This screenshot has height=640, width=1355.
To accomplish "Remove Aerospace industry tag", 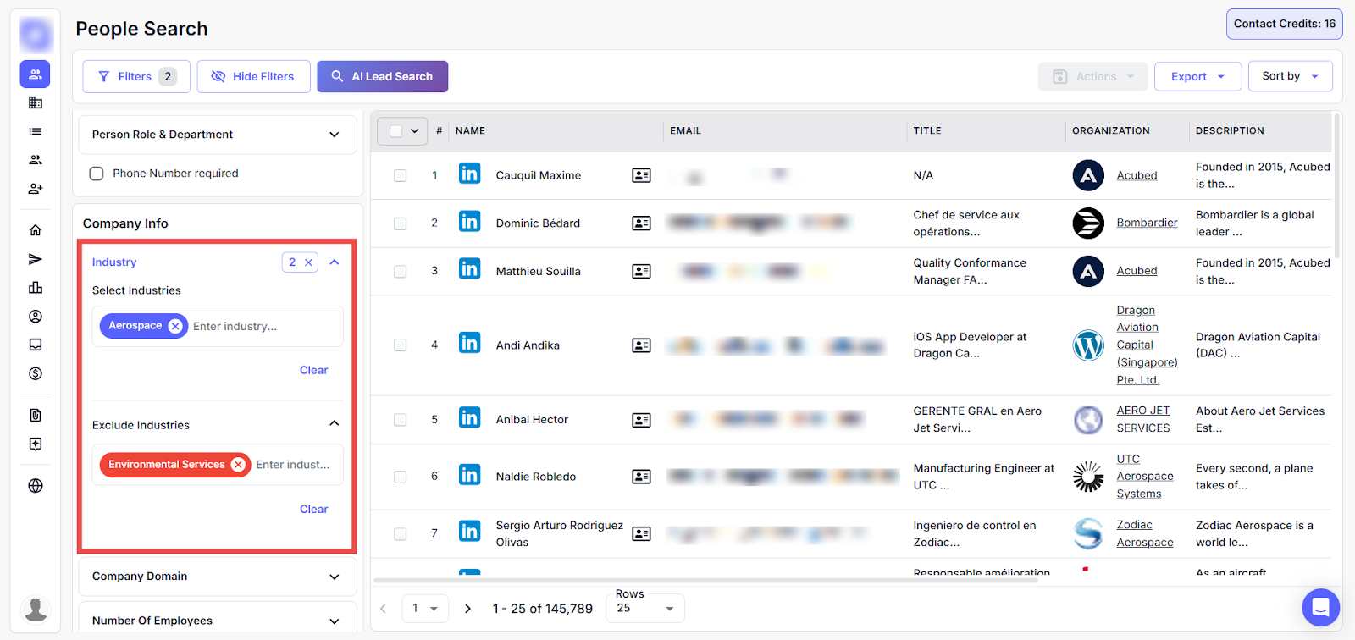I will click(175, 326).
